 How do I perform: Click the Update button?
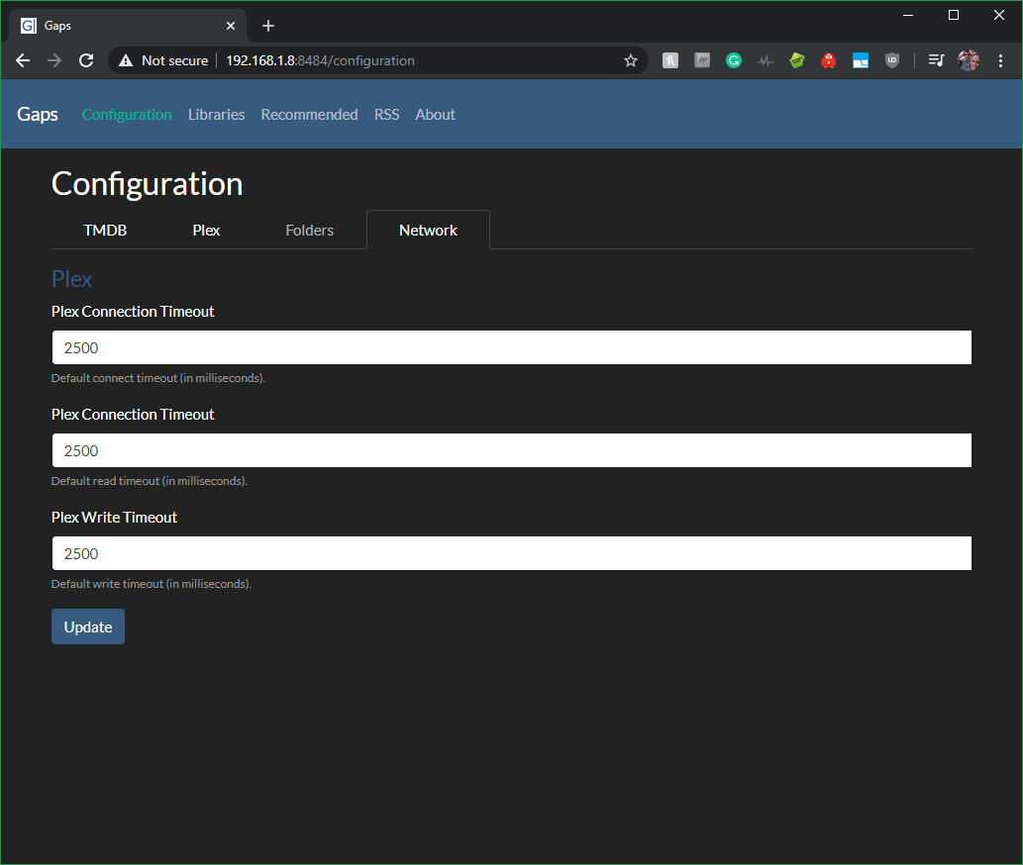click(88, 626)
